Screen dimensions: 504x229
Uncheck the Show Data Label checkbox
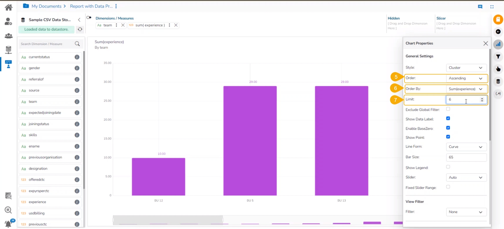tap(448, 118)
